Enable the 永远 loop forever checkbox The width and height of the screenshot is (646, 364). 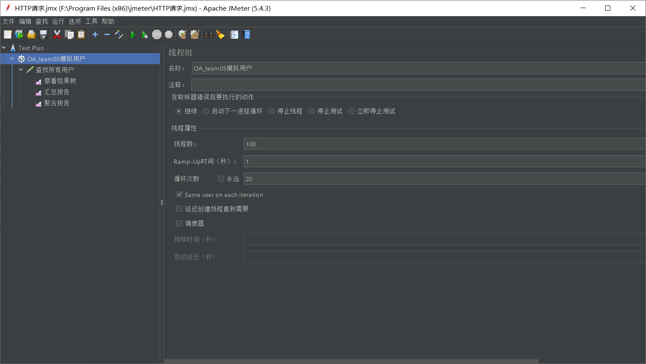[221, 179]
